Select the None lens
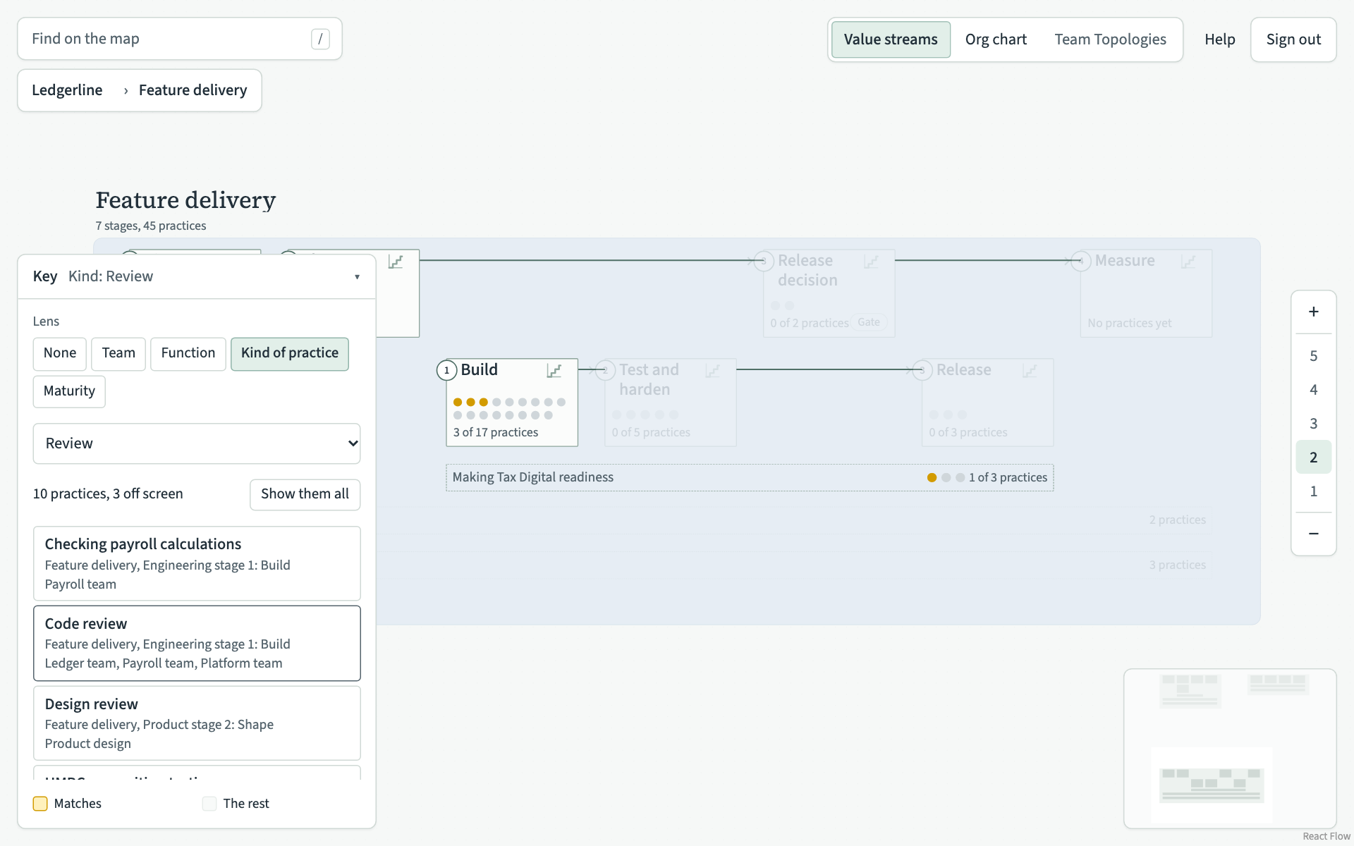This screenshot has height=846, width=1354. click(60, 353)
